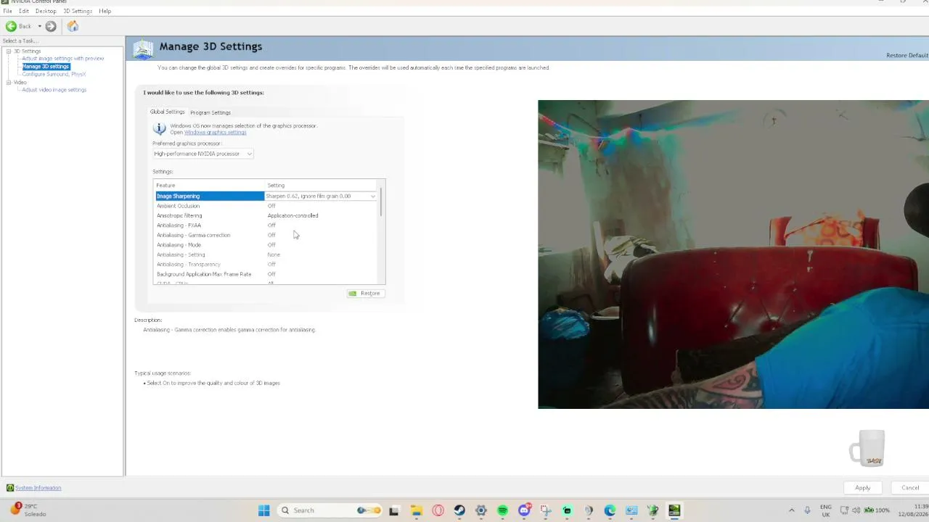Click the Setting column header
Screen dimensions: 929x522
tap(322, 186)
